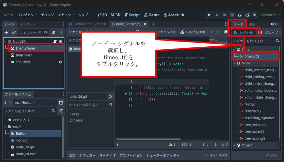Image resolution: width=284 pixels, height=162 pixels.
Task: Run the project with the play button
Action: point(209,15)
